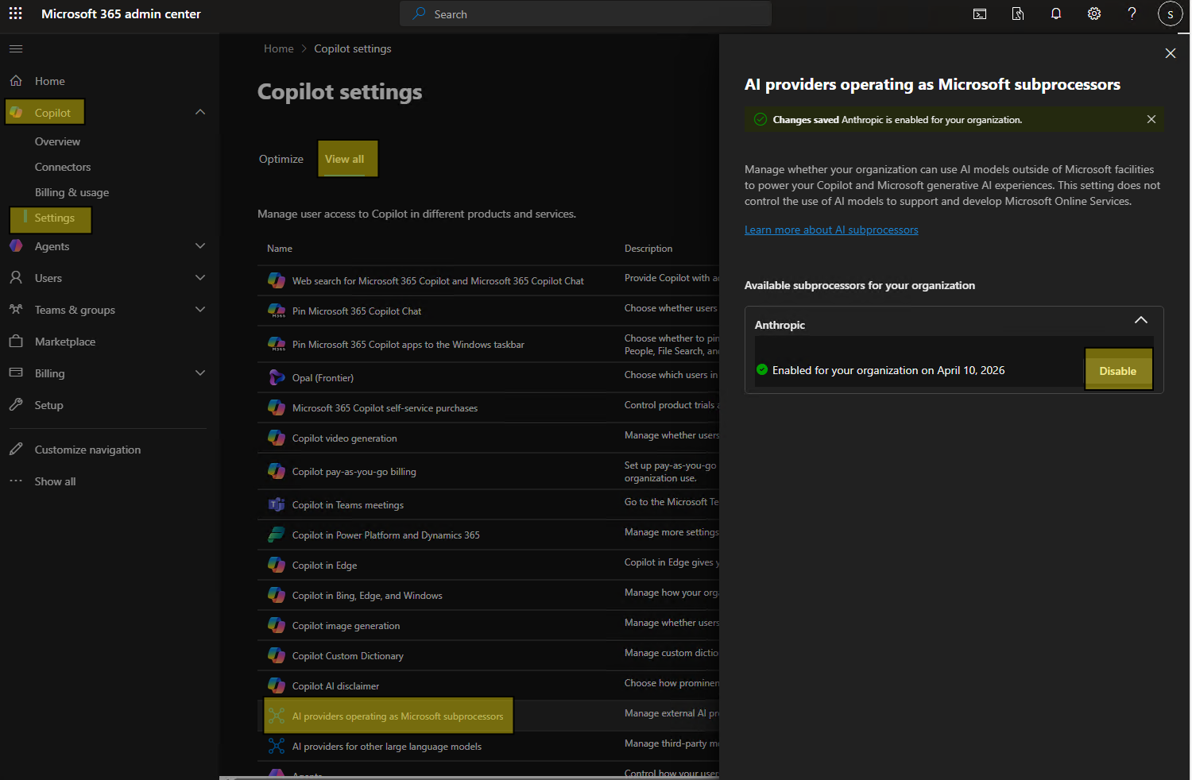This screenshot has width=1192, height=780.
Task: Click the Opal (Frontier) row icon
Action: tap(277, 377)
